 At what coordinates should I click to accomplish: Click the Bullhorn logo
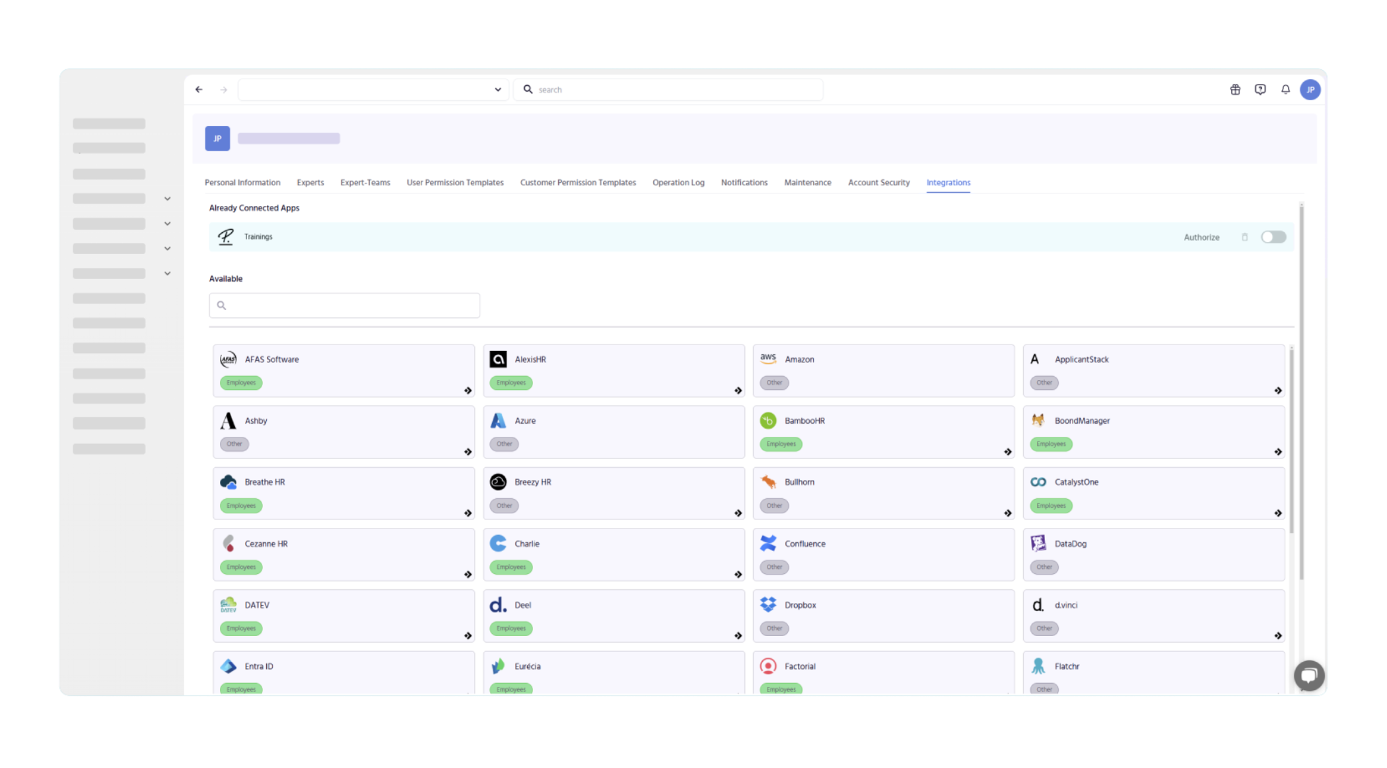coord(768,482)
